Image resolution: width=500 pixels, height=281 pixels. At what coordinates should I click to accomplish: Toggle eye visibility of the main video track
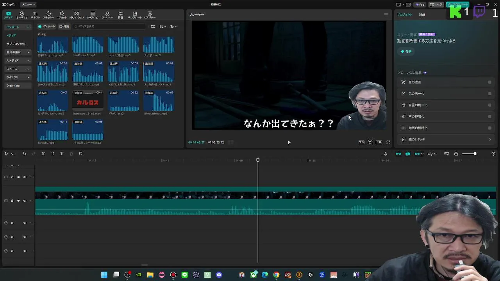[x=18, y=201]
